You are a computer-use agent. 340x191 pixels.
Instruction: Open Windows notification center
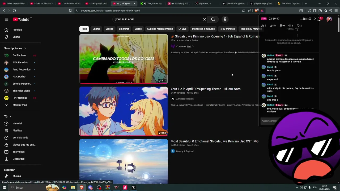(x=334, y=188)
